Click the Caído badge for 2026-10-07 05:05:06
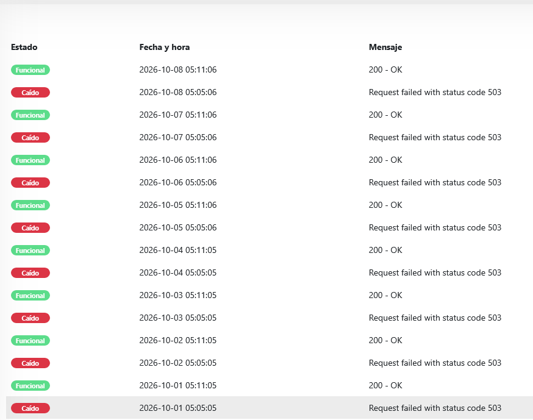Image resolution: width=533 pixels, height=420 pixels. (30, 138)
